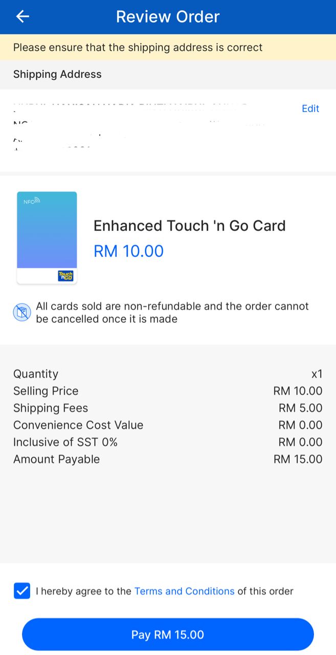The height and width of the screenshot is (655, 336).
Task: Edit the shipping address
Action: tap(310, 108)
